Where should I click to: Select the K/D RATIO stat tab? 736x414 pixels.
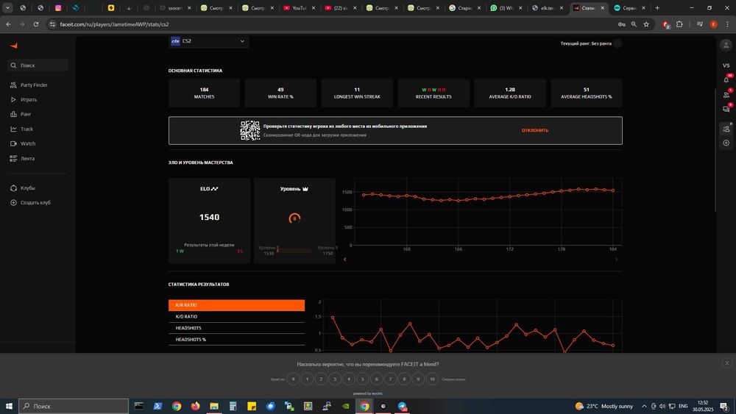click(236, 316)
